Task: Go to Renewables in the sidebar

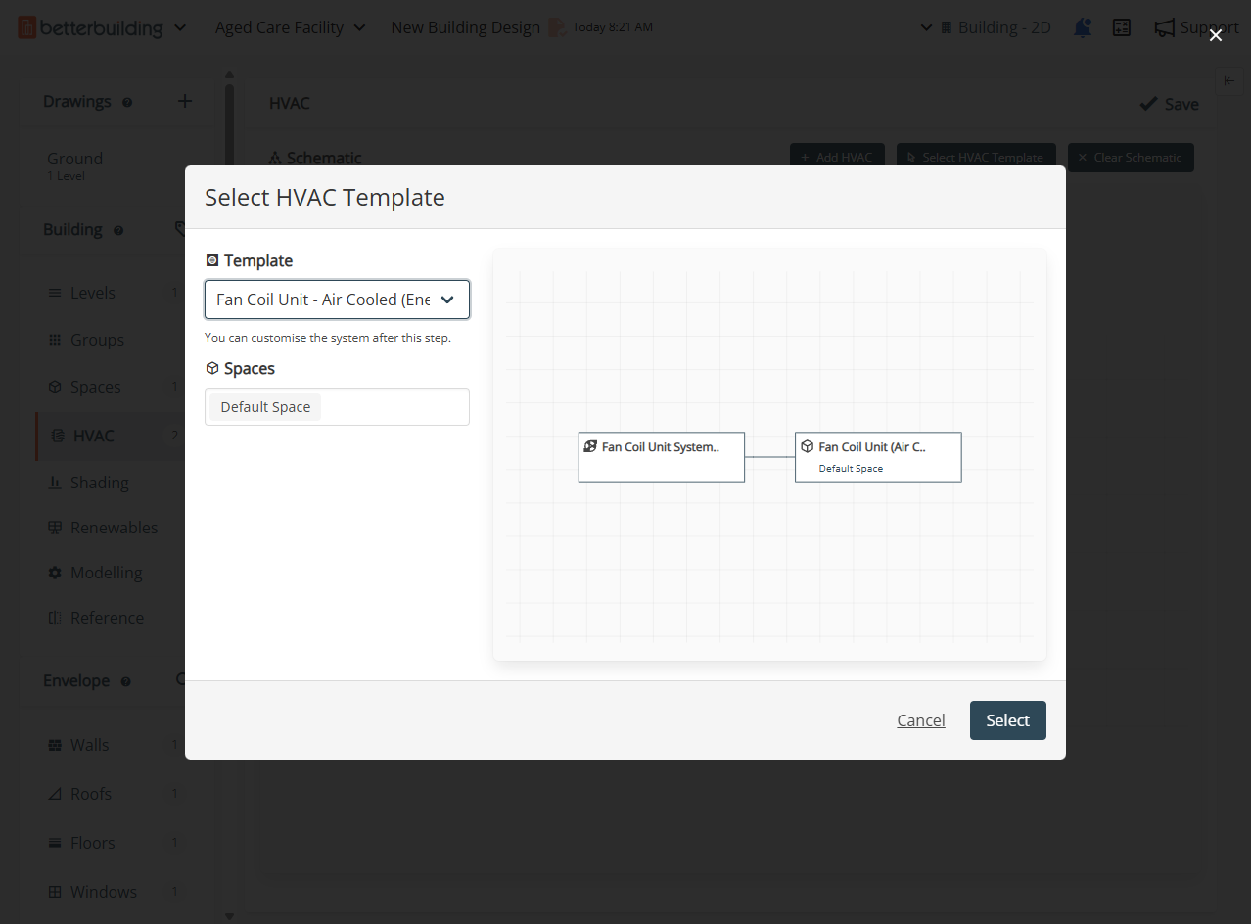Action: [114, 528]
